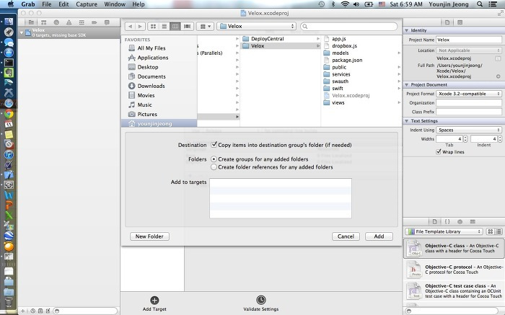Open the Help menu
Screen dimensions: 505x315
(x=139, y=4)
